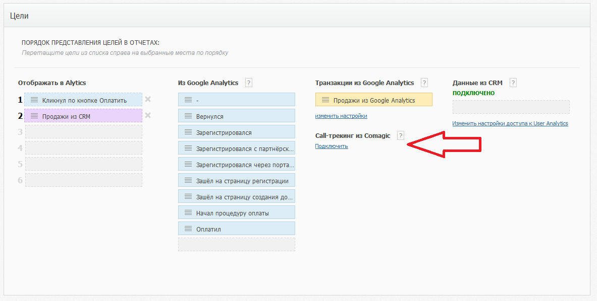597x301 pixels.
Task: Click empty goal slot number 3
Action: point(83,132)
